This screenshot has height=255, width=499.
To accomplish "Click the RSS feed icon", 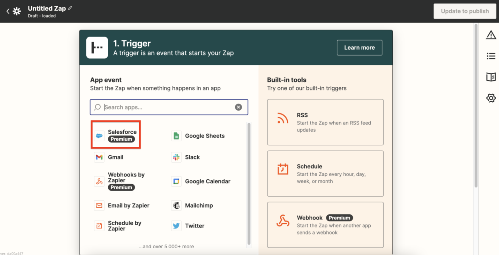I will click(x=283, y=118).
